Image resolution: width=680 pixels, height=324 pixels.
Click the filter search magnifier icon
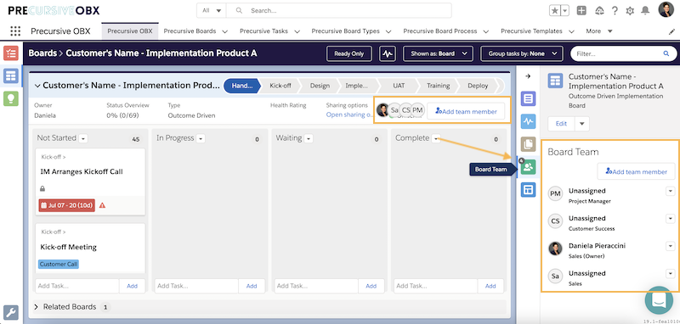coord(666,53)
